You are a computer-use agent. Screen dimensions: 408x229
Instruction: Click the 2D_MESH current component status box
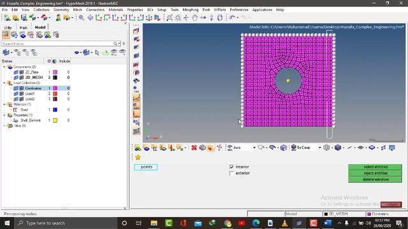[344, 214]
